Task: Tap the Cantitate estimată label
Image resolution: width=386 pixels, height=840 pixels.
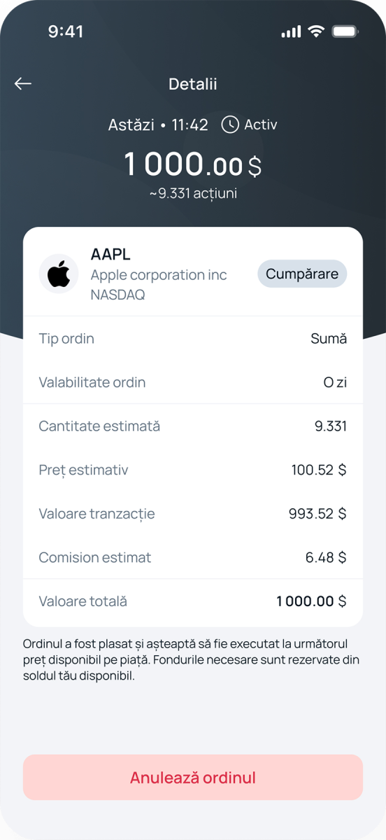Action: (x=99, y=426)
